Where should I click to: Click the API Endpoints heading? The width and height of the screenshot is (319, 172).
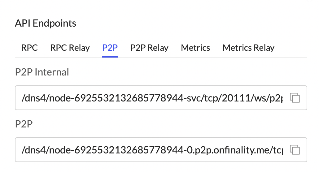[46, 23]
